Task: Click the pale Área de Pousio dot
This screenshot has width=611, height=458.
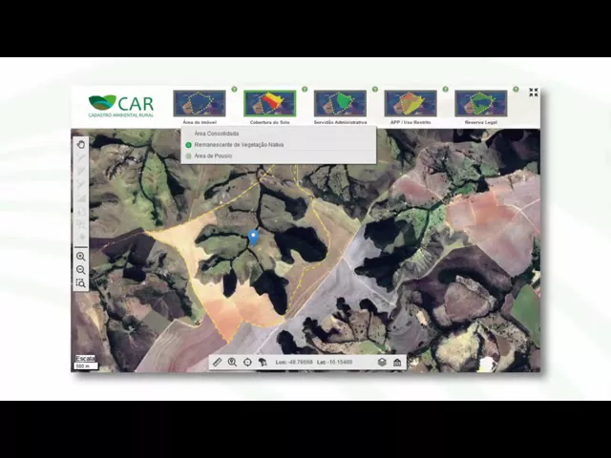Action: tap(189, 156)
